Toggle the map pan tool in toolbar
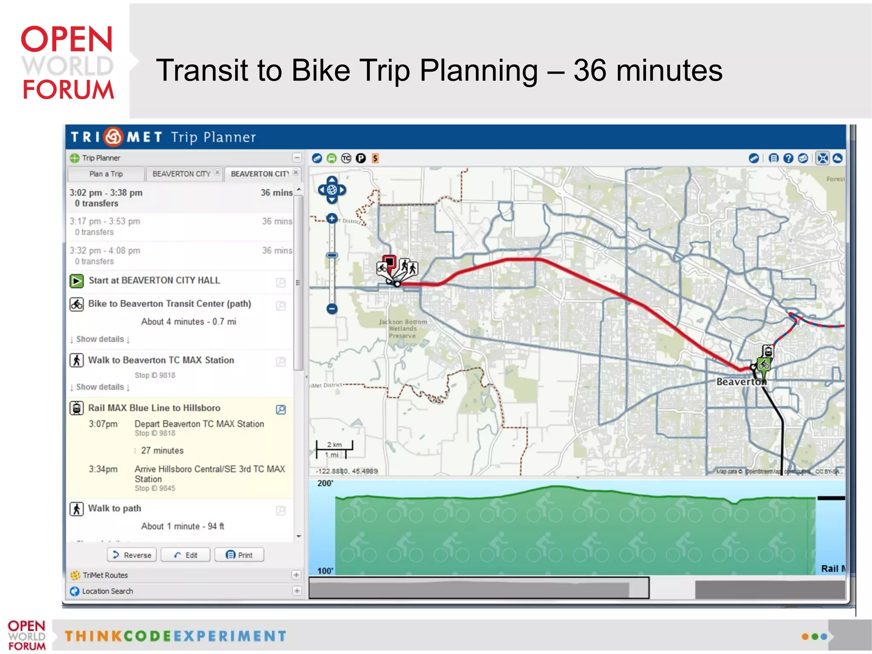The image size is (872, 654). coord(823,158)
